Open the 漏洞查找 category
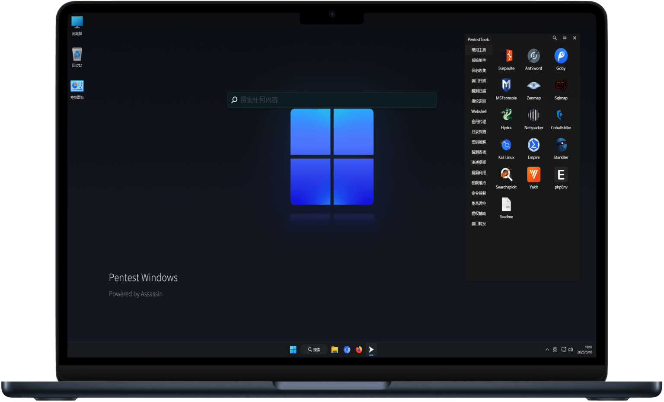The height and width of the screenshot is (402, 664). pos(479,153)
